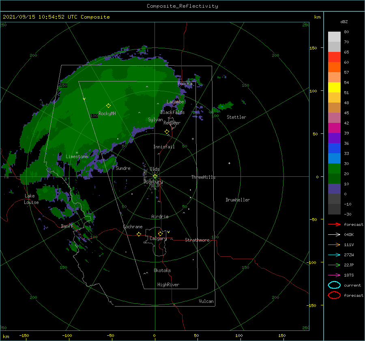Click the -30 dBZ scale value
The image size is (365, 341).
tap(348, 214)
